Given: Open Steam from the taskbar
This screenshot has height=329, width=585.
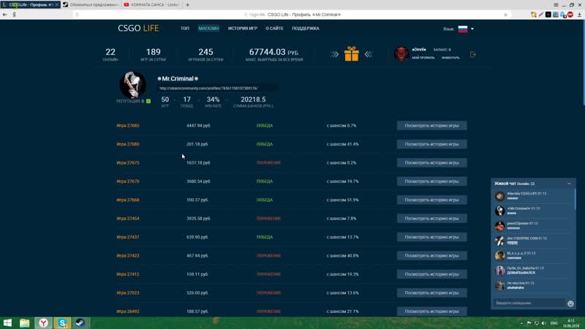Looking at the screenshot, I should point(80,322).
